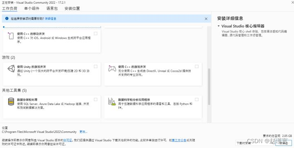Click the Unity logo icon

tap(11, 68)
